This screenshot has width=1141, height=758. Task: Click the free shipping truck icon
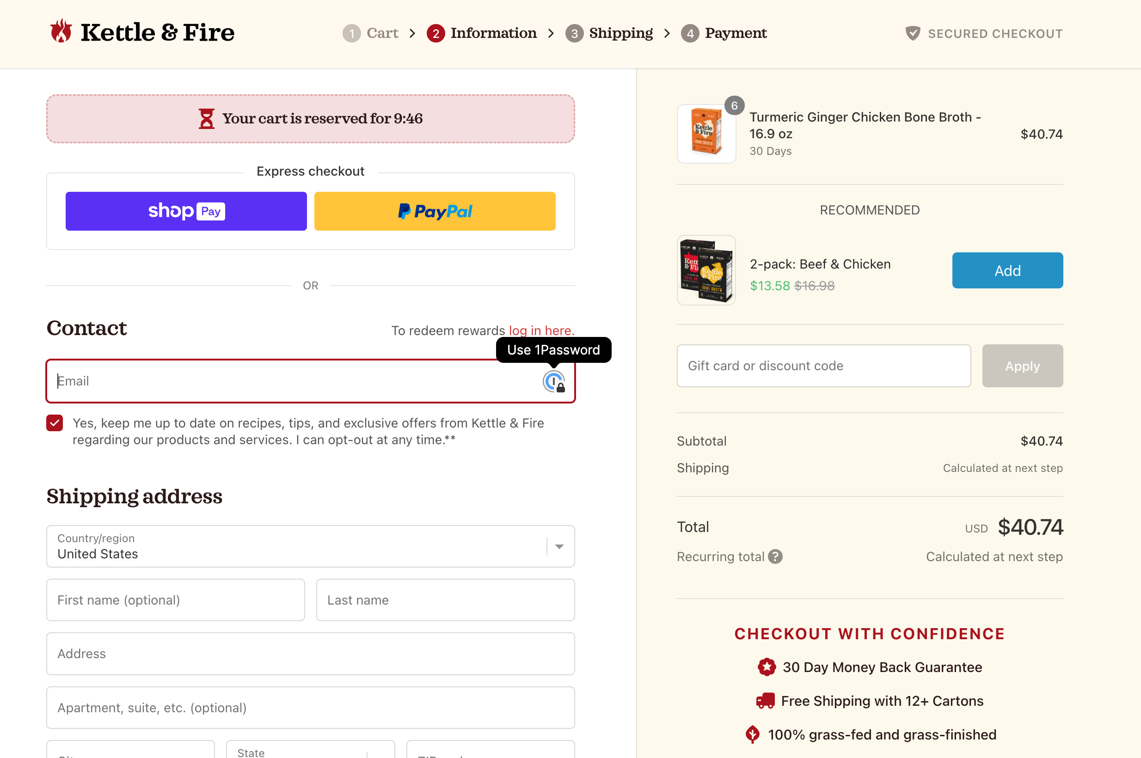click(x=765, y=701)
